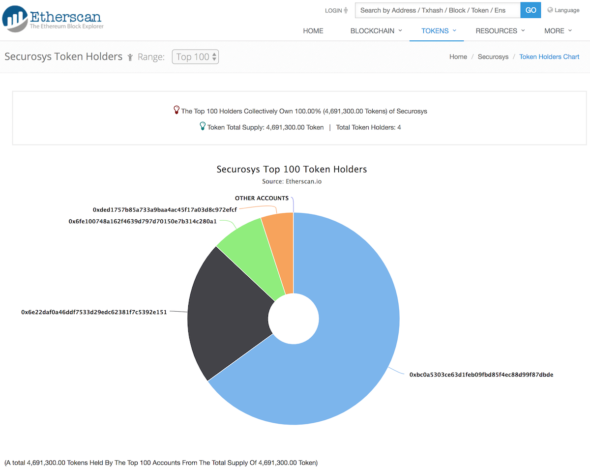Open the Token Holders Chart breadcrumb
The width and height of the screenshot is (590, 467).
coord(549,57)
